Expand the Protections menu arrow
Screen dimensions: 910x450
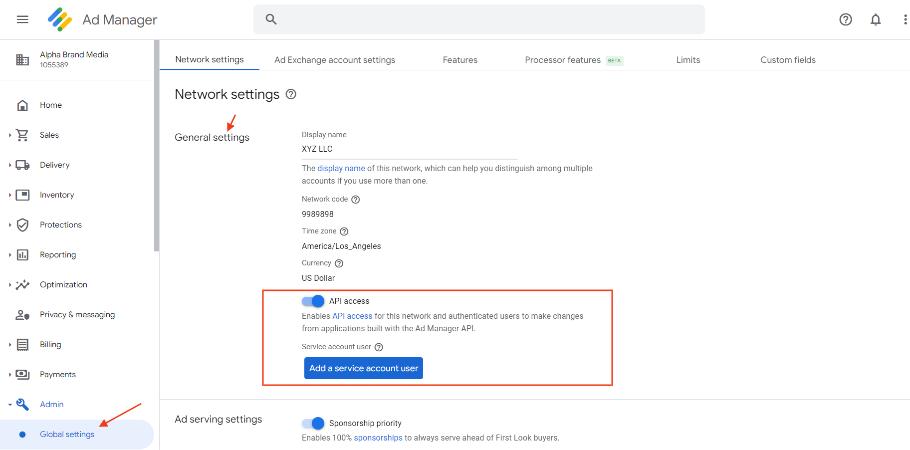click(x=9, y=225)
